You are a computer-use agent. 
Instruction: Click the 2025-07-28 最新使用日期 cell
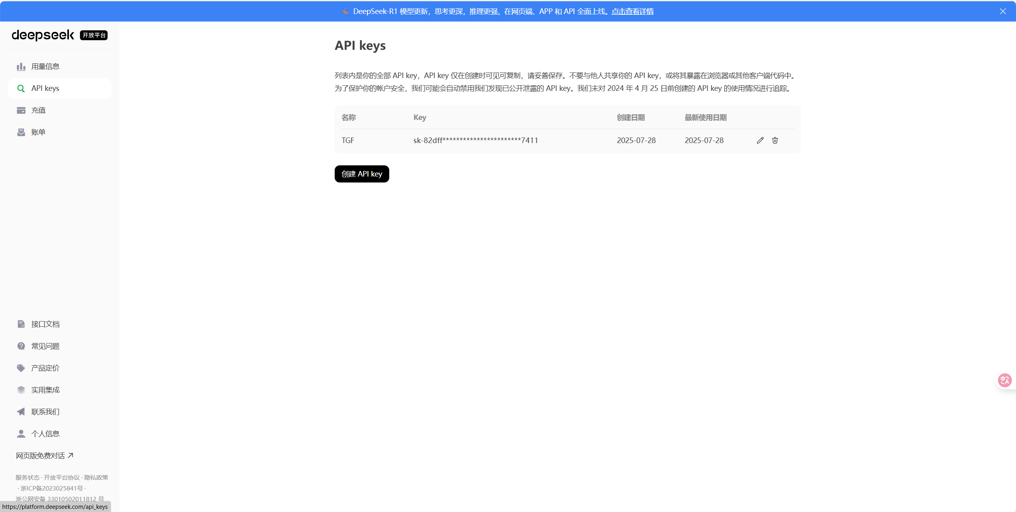point(704,140)
